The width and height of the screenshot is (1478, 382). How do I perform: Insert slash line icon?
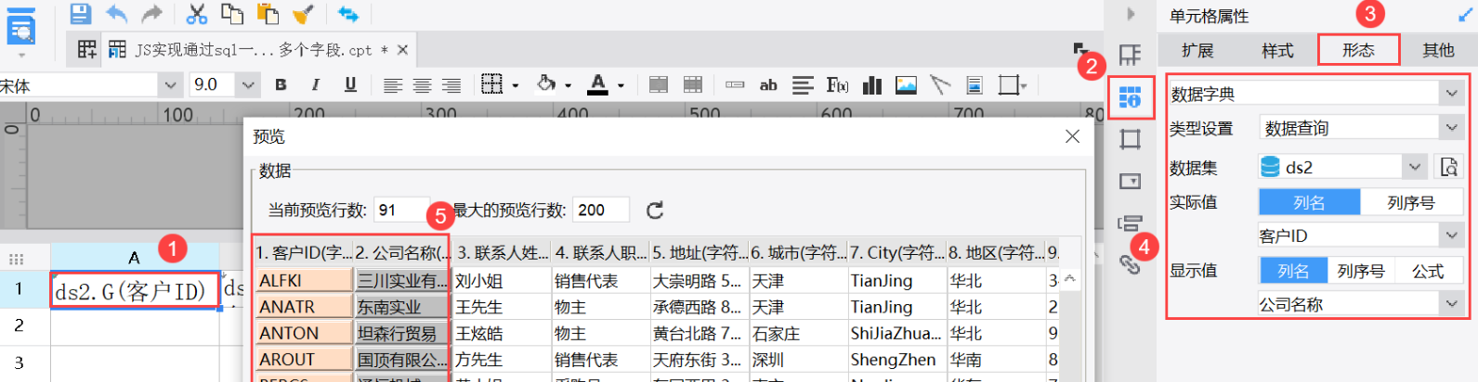click(x=940, y=85)
